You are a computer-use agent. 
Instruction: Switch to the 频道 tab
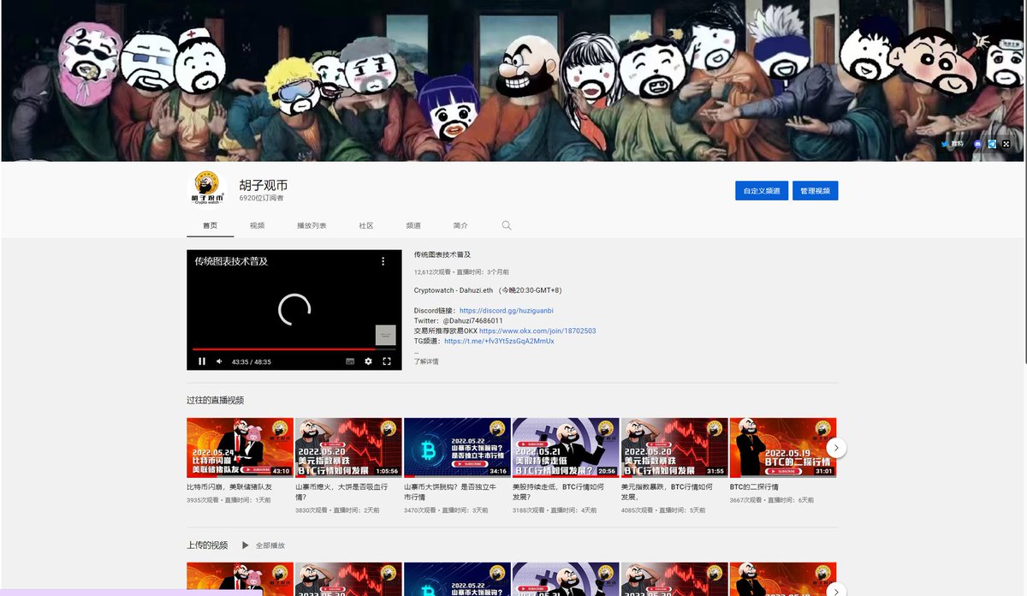(x=413, y=225)
